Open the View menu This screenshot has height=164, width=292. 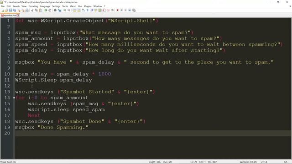pyautogui.click(x=24, y=6)
